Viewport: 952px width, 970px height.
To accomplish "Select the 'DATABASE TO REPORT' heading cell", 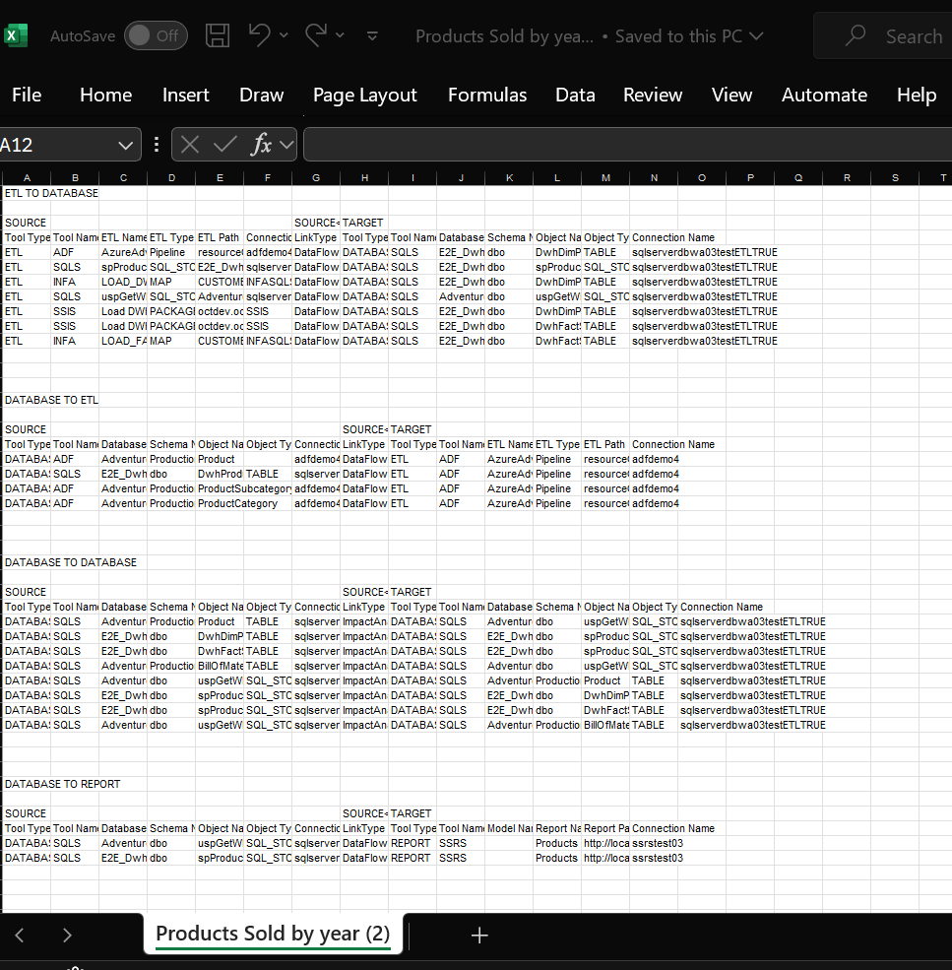I will pyautogui.click(x=62, y=784).
